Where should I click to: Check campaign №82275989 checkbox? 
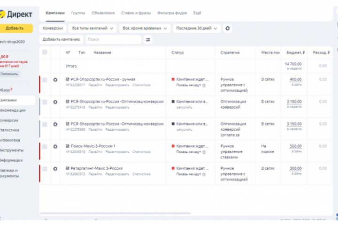tap(45, 124)
